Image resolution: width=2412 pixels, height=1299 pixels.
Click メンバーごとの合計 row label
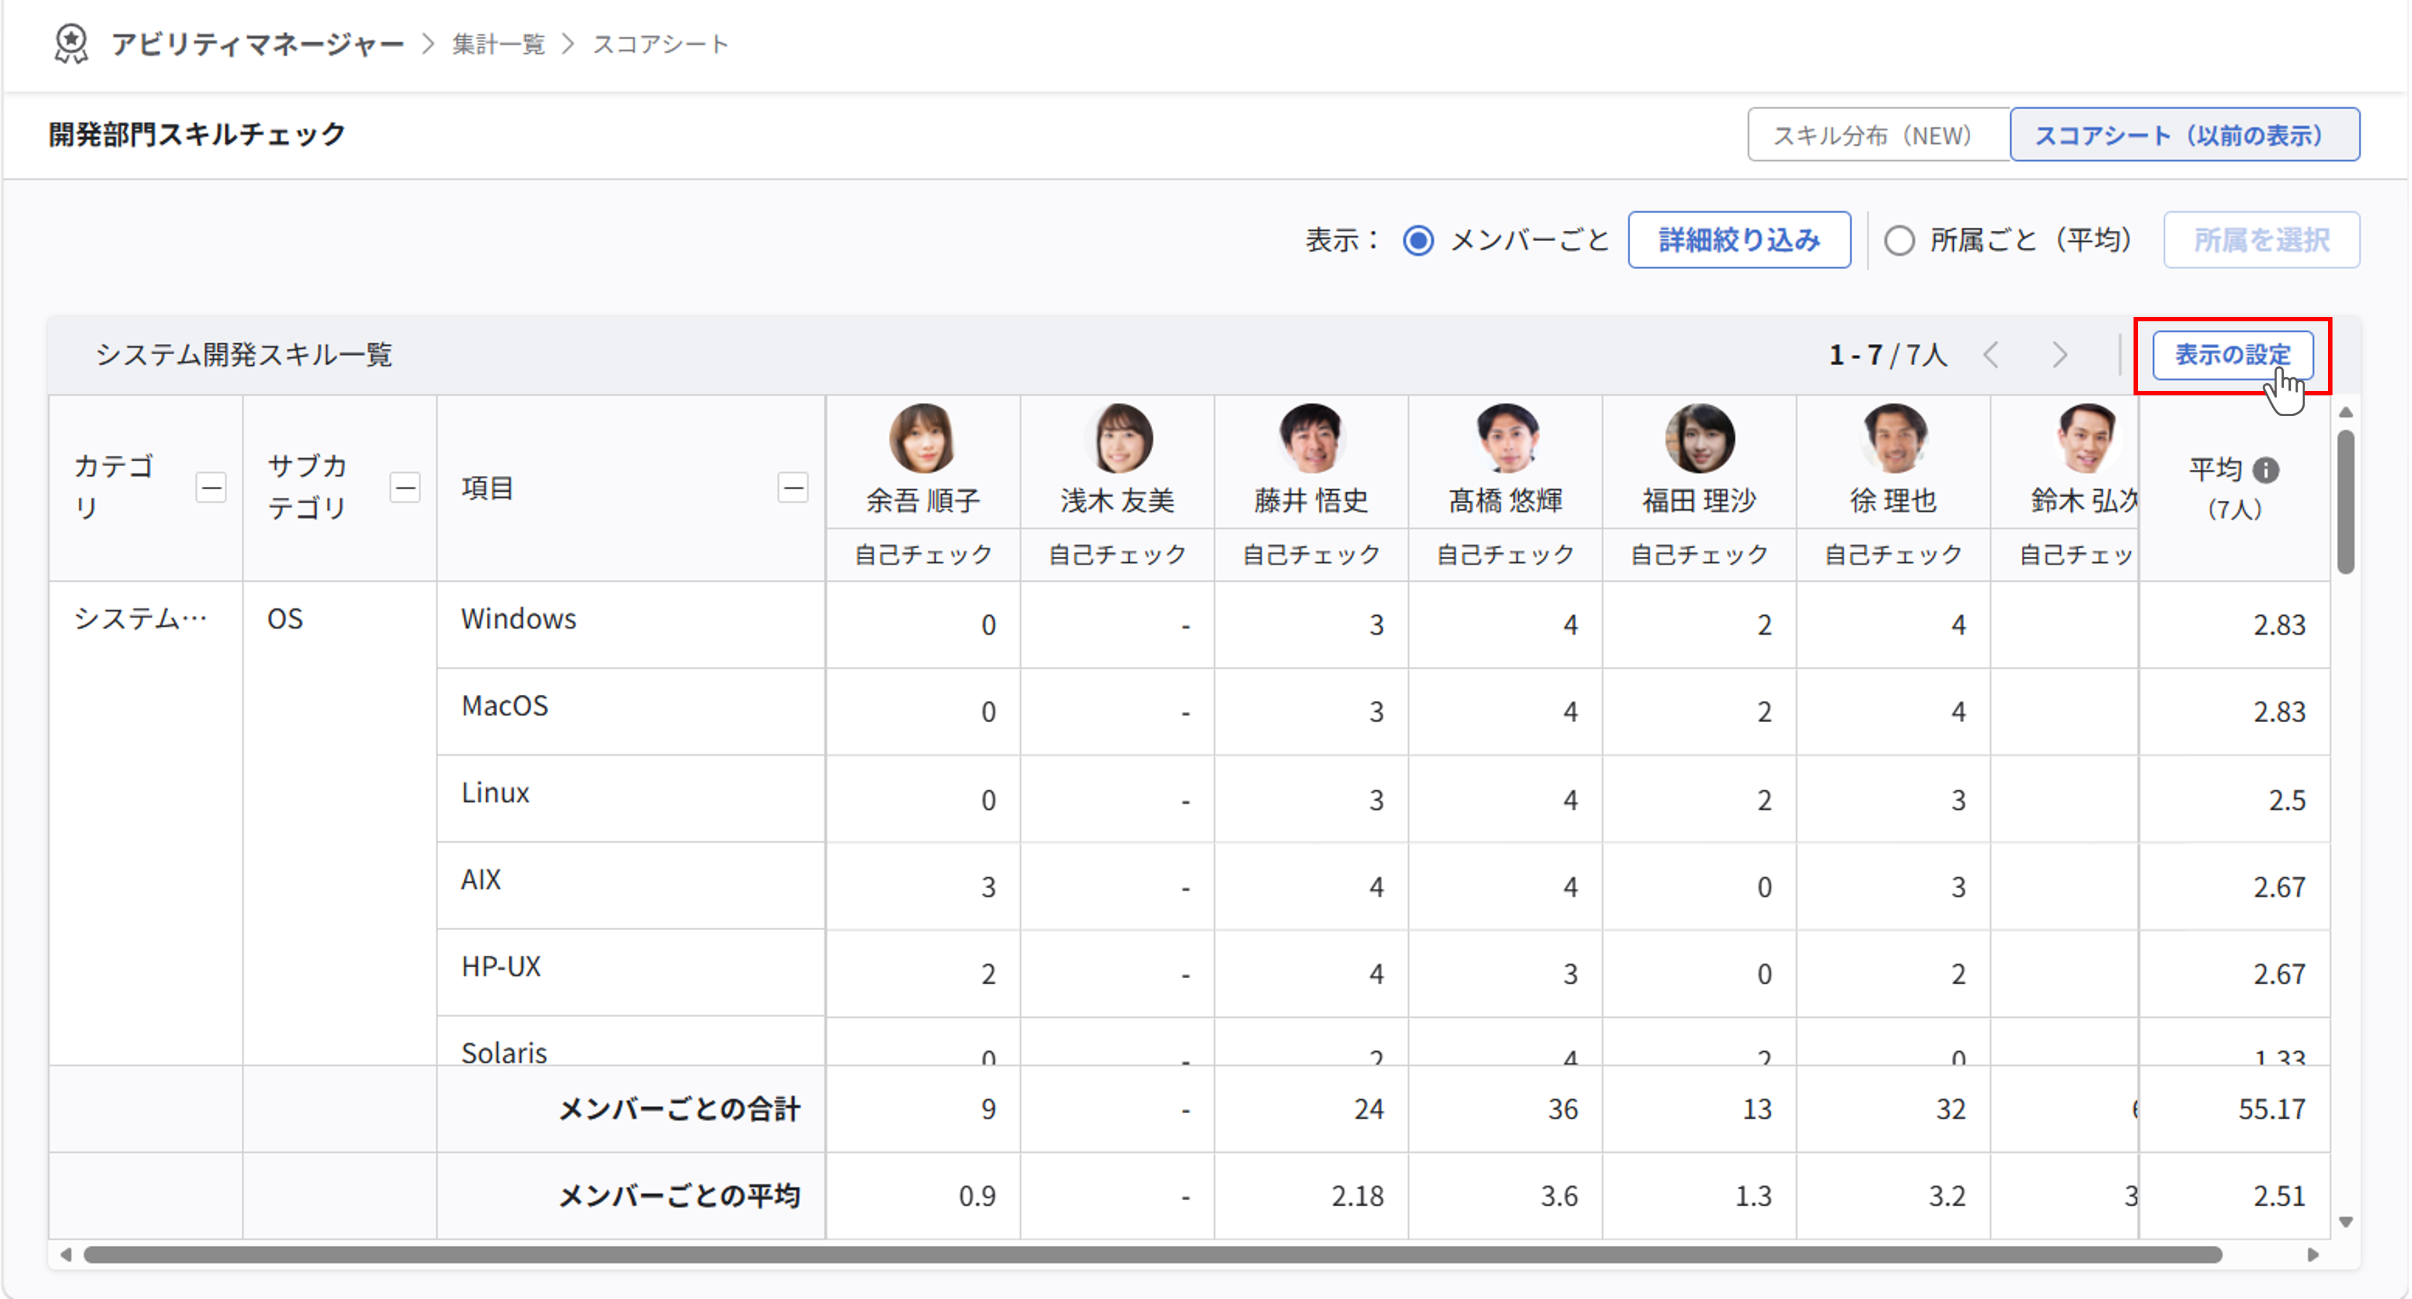tap(680, 1110)
